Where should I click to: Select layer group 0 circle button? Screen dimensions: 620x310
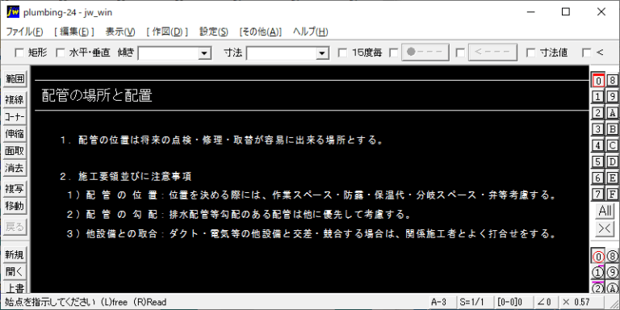click(x=598, y=257)
